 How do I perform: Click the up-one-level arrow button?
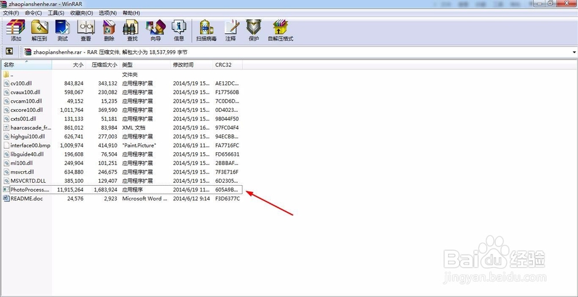pos(10,51)
